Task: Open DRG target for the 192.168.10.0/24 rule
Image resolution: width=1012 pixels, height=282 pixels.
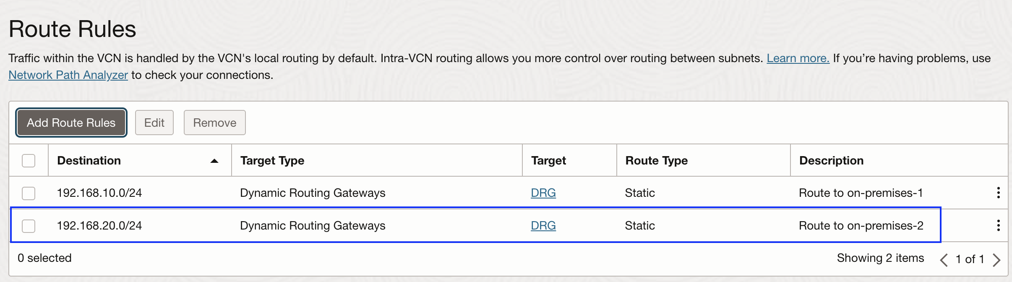Action: (x=543, y=193)
